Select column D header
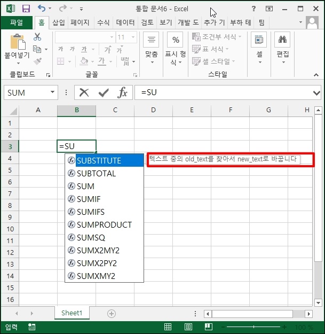Viewport: 325px width, 334px height. 153,110
